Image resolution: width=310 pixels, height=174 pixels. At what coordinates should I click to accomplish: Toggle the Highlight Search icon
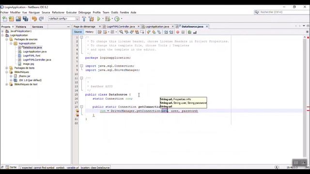click(x=137, y=32)
